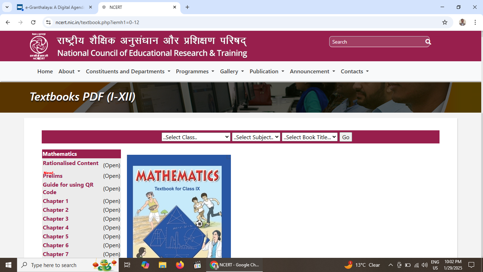Open the Chrome three-dot menu
Image resolution: width=483 pixels, height=272 pixels.
pyautogui.click(x=475, y=22)
